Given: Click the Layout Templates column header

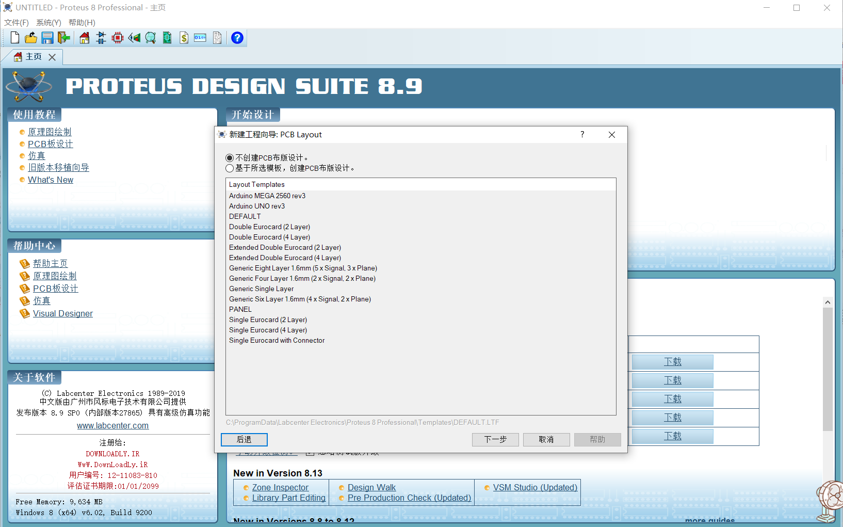Looking at the screenshot, I should (x=420, y=184).
